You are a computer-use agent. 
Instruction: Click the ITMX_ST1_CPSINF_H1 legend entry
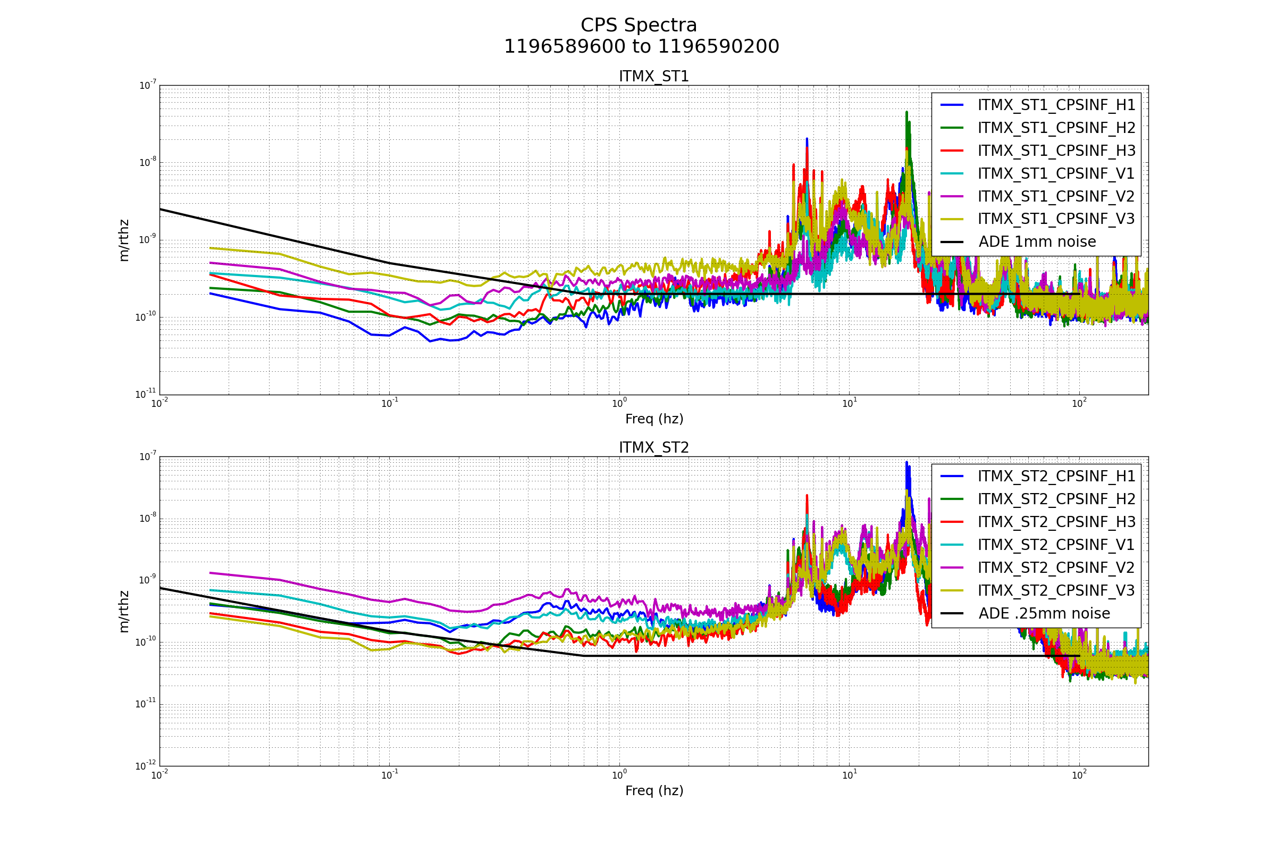[1056, 105]
